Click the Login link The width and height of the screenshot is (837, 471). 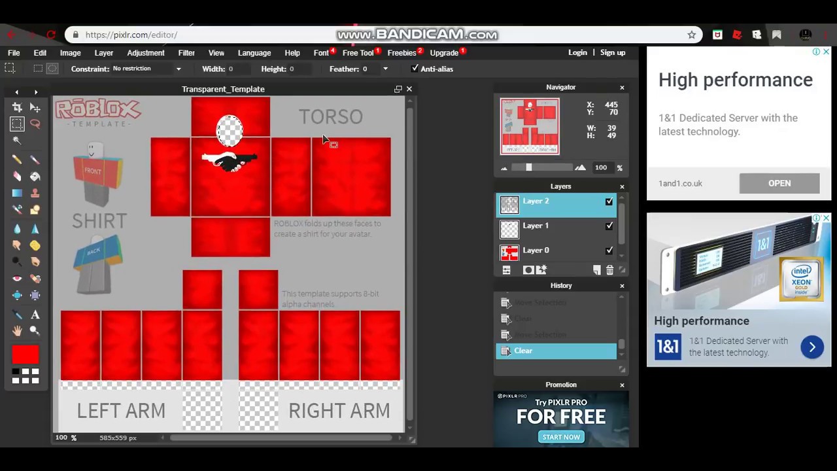coord(577,53)
